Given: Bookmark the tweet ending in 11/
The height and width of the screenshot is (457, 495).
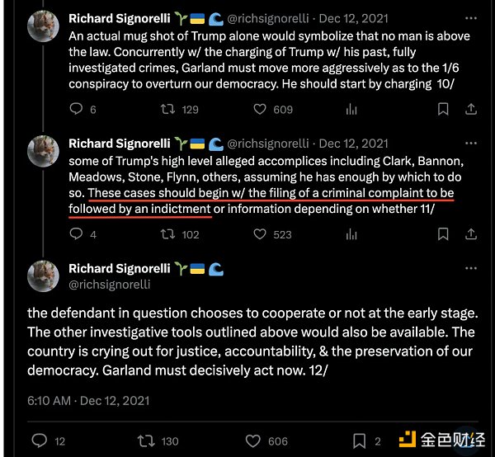Looking at the screenshot, I should click(441, 234).
